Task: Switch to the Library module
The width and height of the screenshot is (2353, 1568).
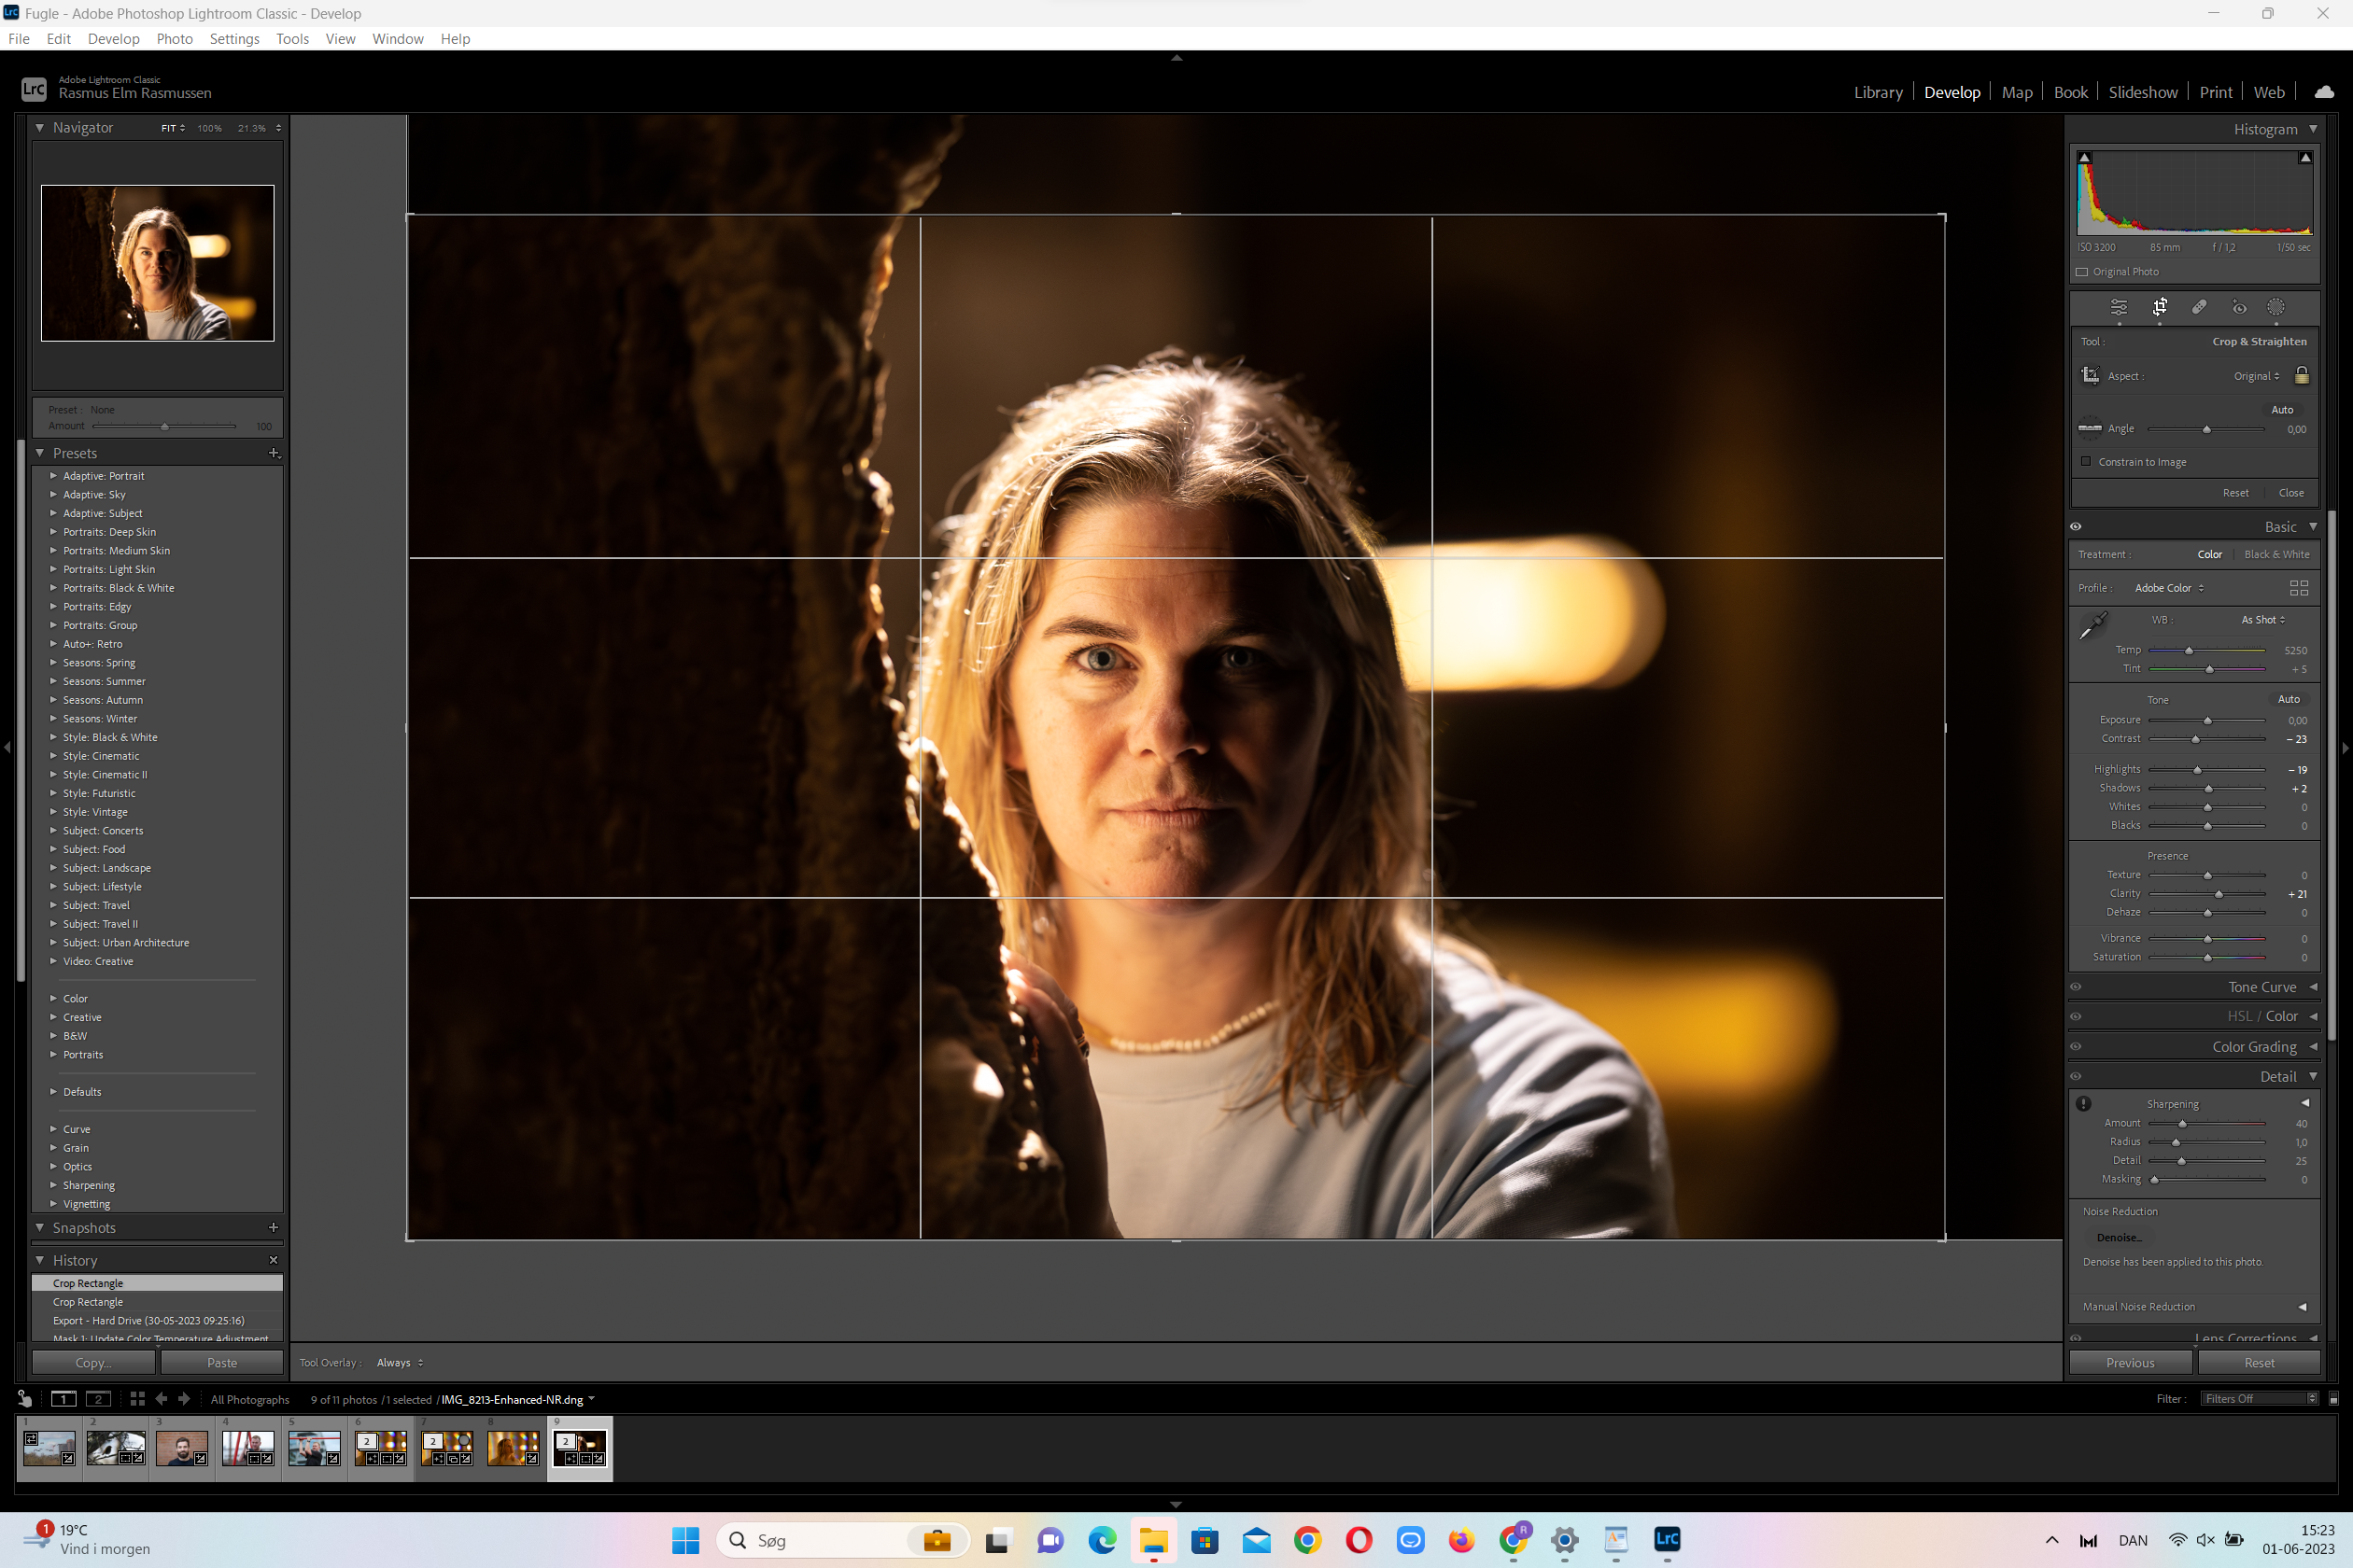Action: [1877, 92]
